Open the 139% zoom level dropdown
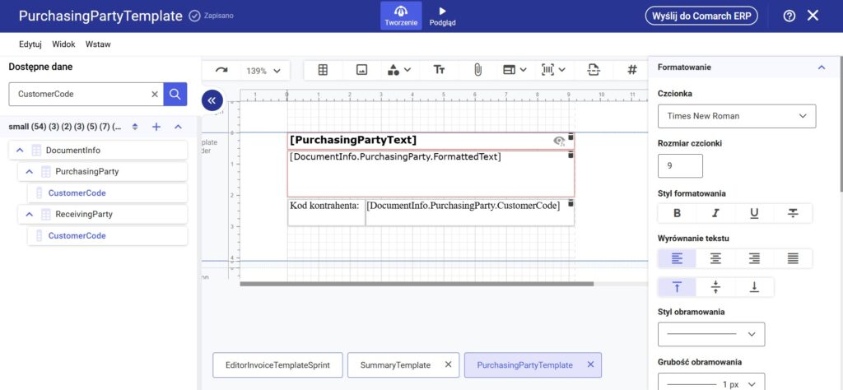843x390 pixels. (263, 71)
